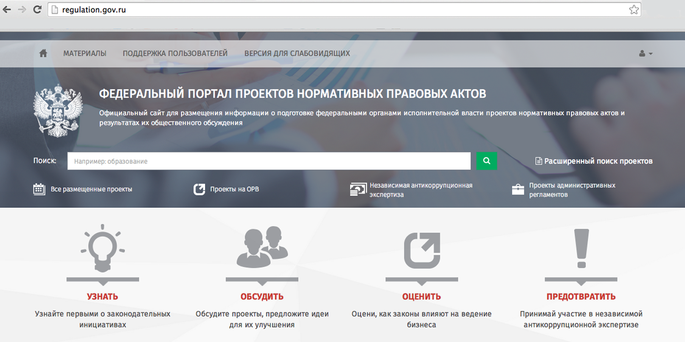The width and height of the screenshot is (685, 342).
Task: Reload the page with the refresh icon
Action: coord(37,10)
